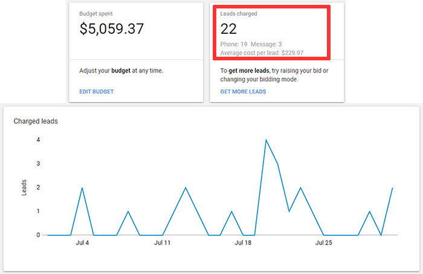Click the chart peak at 4 leads
This screenshot has height=274, width=423.
[x=266, y=140]
